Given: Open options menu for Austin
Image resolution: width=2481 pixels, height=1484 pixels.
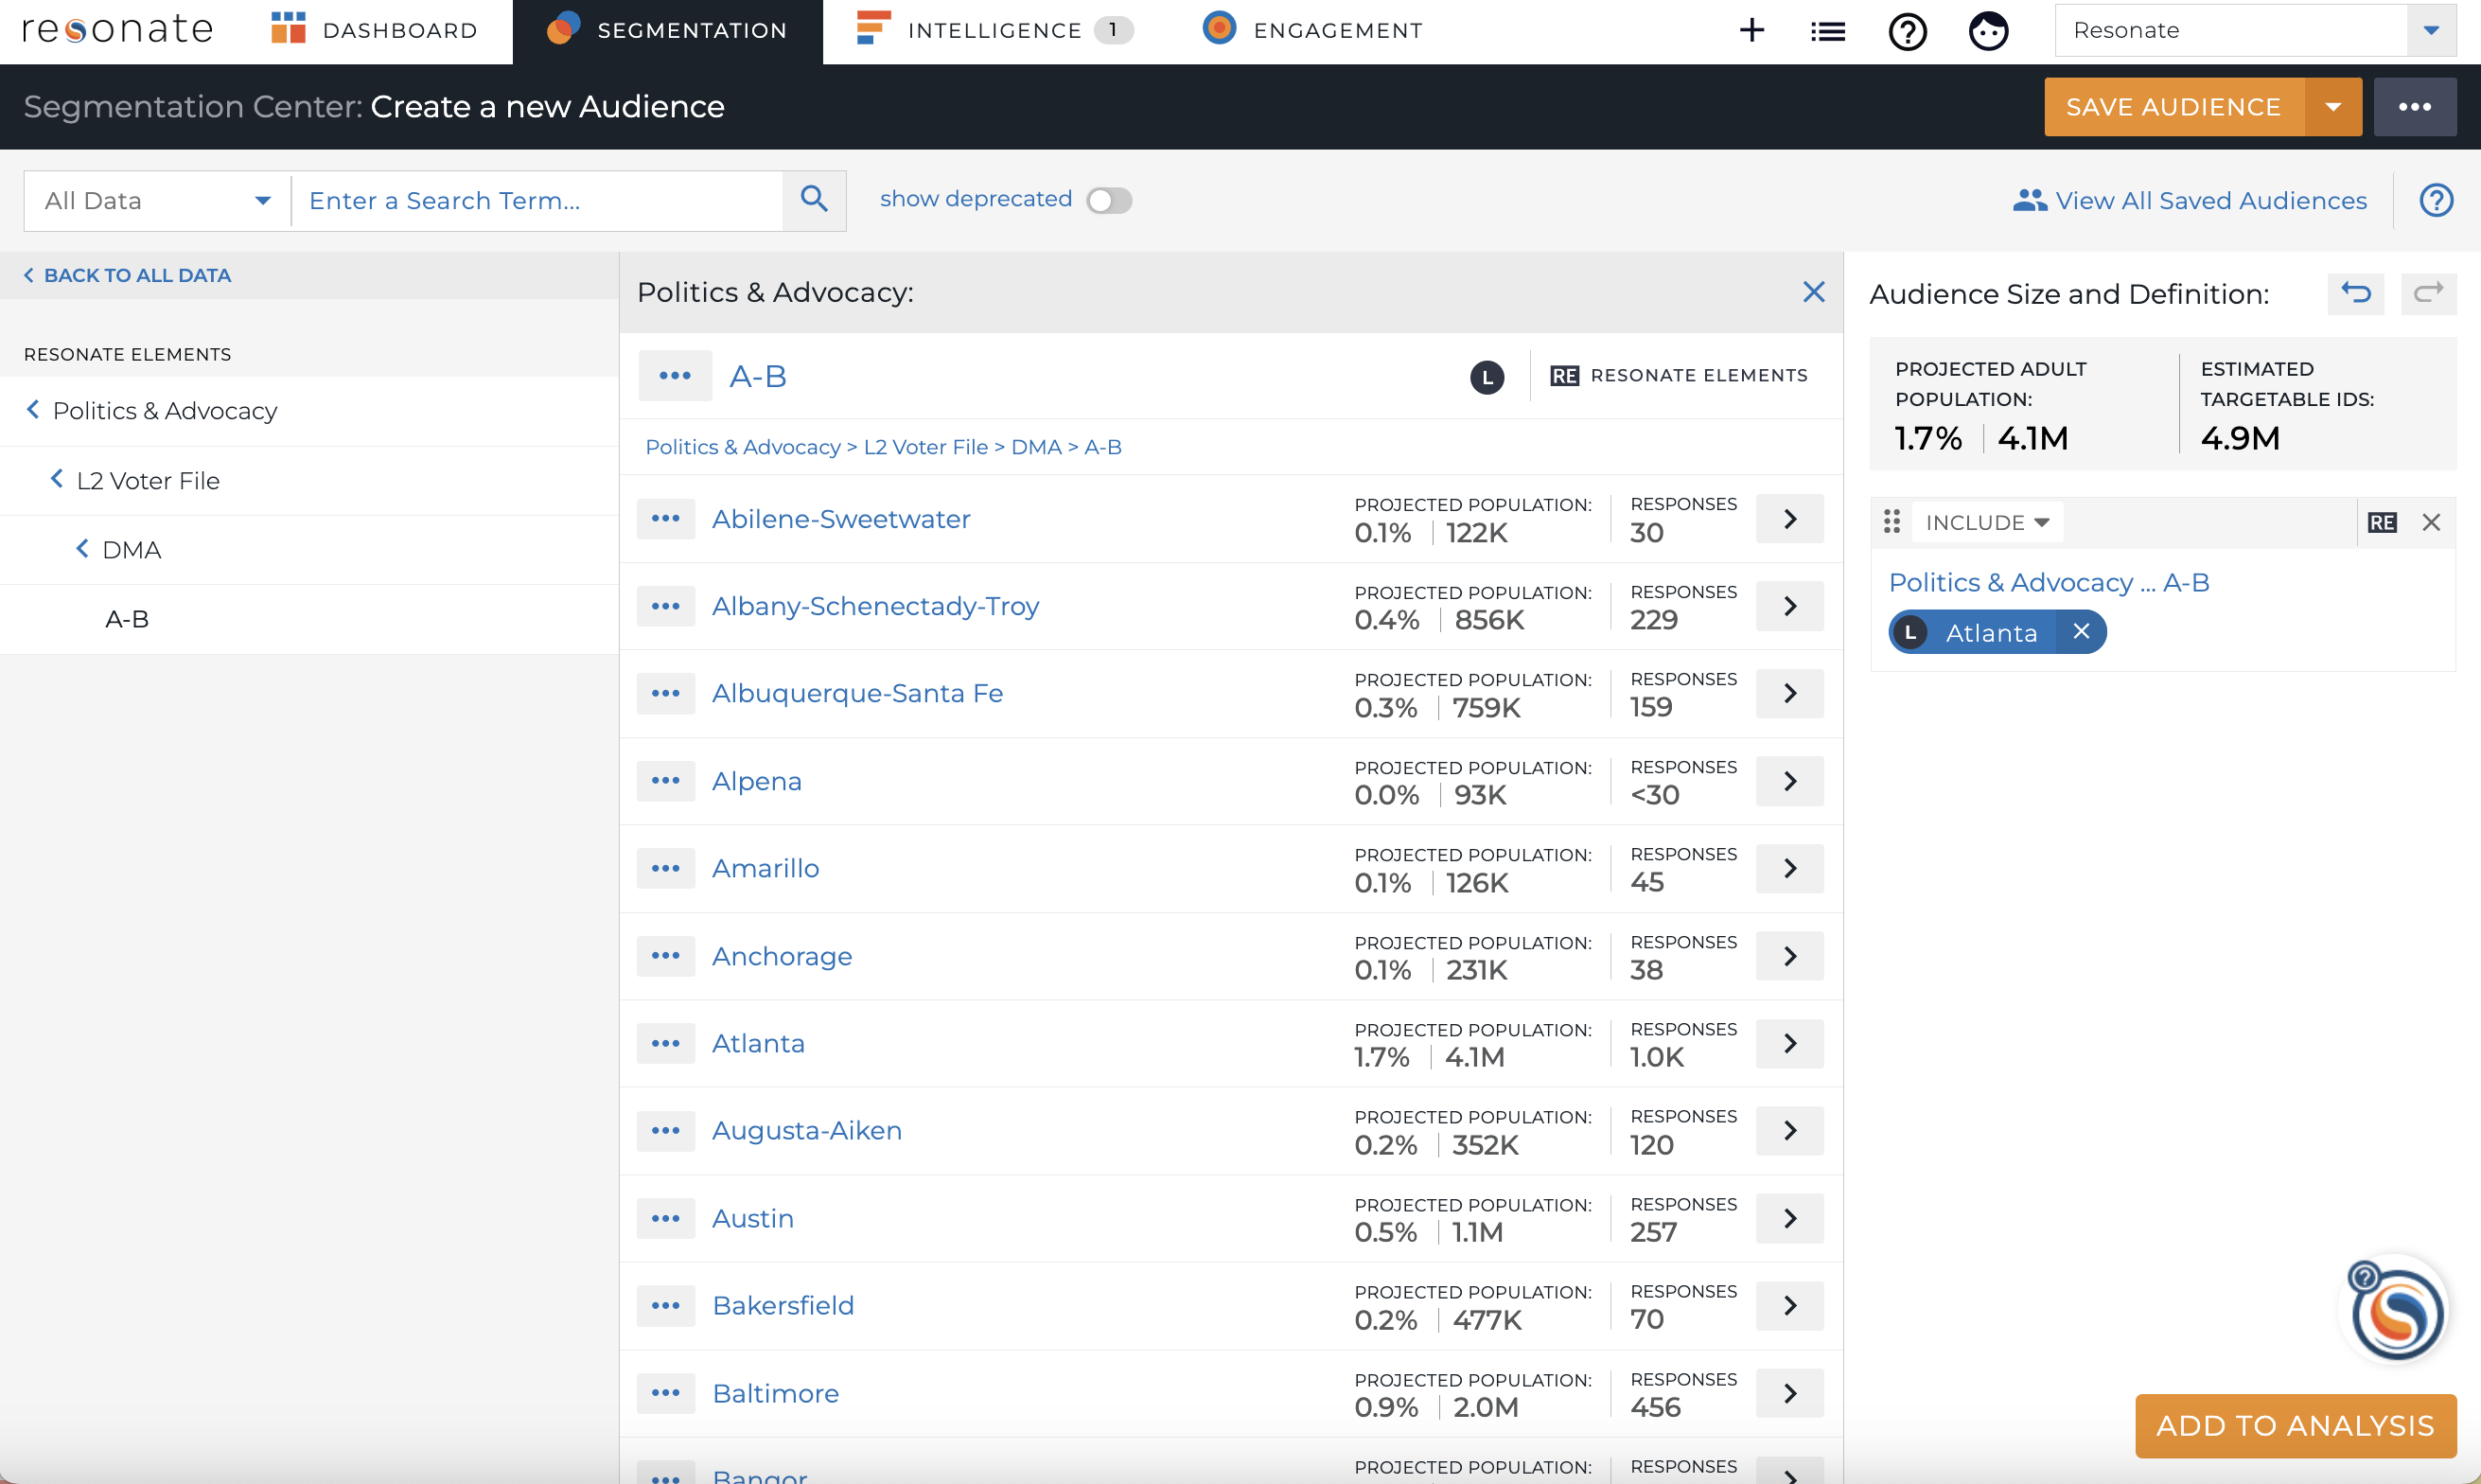Looking at the screenshot, I should [x=666, y=1218].
